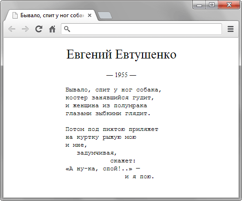Image resolution: width=242 pixels, height=201 pixels.
Task: Click the line 'и я пою.'
Action: tap(139, 176)
